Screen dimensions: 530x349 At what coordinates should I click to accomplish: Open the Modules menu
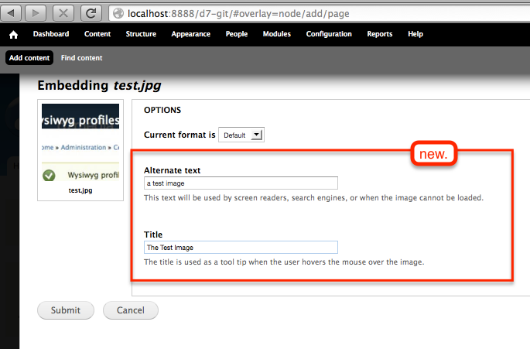pos(277,34)
